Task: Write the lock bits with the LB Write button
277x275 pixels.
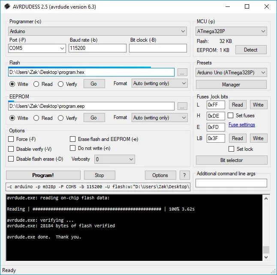Action: tap(259, 138)
